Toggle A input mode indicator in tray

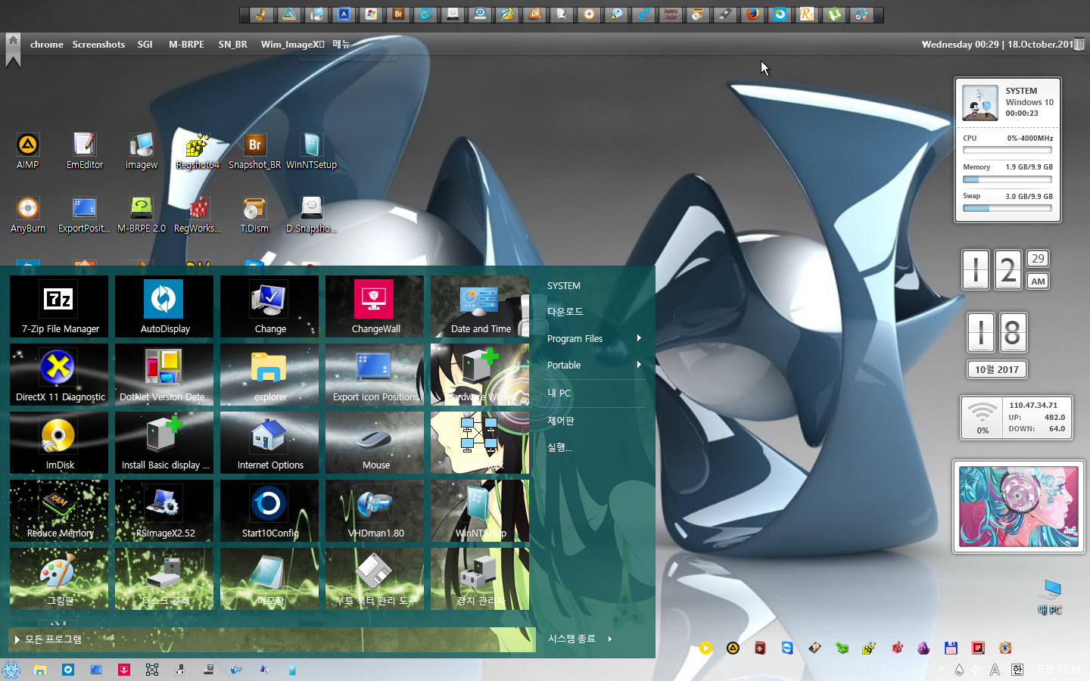point(995,670)
